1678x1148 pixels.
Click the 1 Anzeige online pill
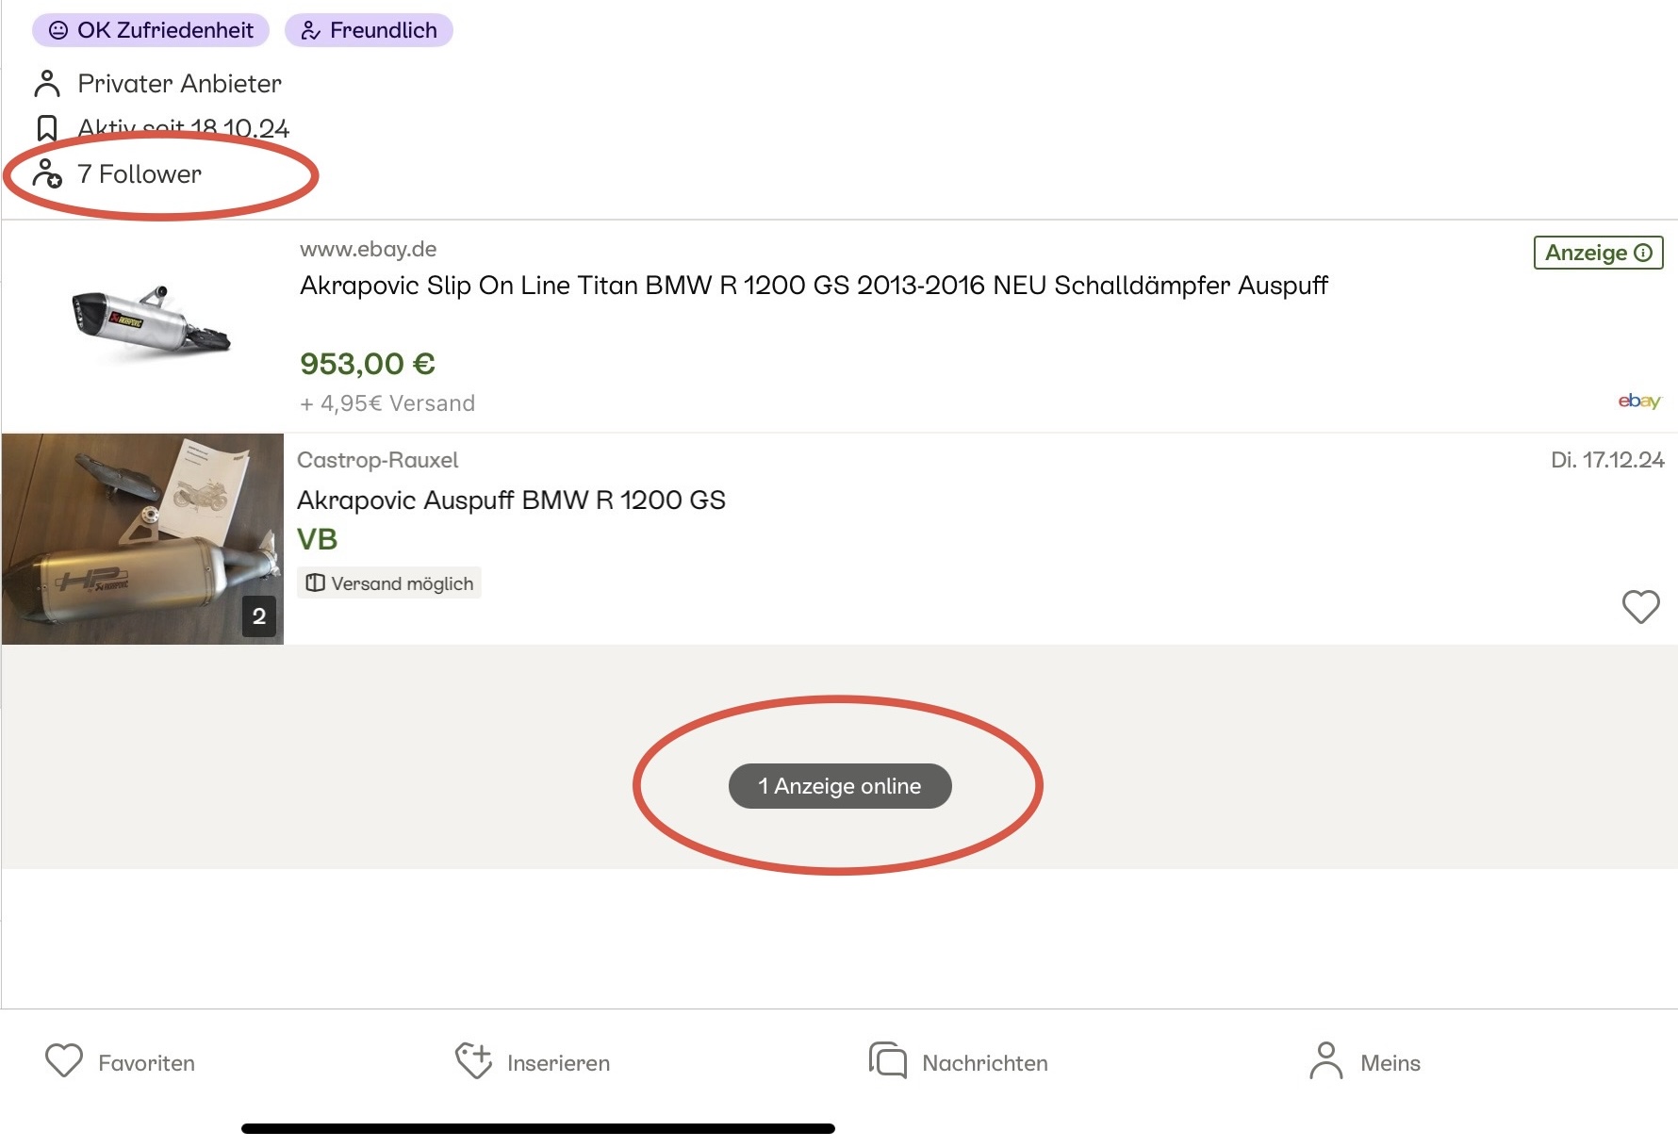pyautogui.click(x=840, y=786)
